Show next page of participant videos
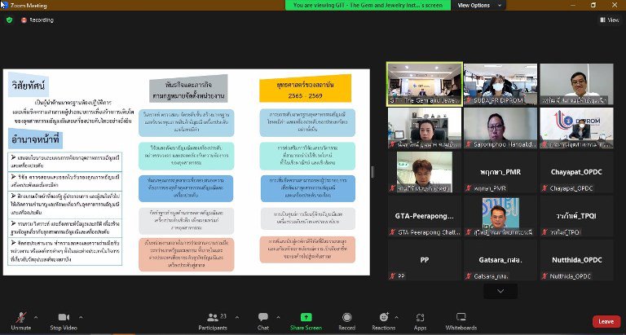This screenshot has width=626, height=335. click(x=500, y=291)
